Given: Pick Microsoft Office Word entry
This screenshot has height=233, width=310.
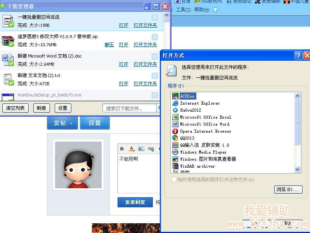Looking at the screenshot, I should click(x=204, y=124).
